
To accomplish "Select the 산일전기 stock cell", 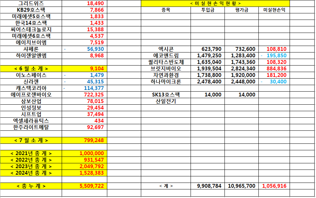I will pos(166,101).
